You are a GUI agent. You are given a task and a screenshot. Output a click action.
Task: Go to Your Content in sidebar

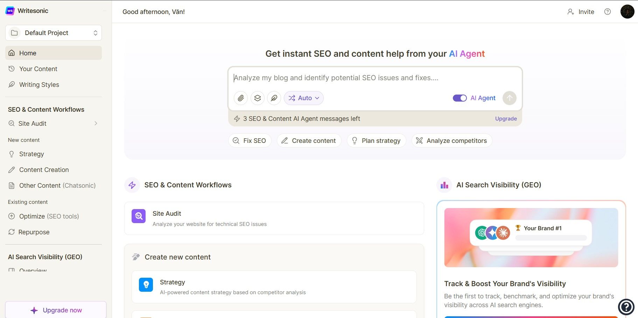[x=38, y=69]
